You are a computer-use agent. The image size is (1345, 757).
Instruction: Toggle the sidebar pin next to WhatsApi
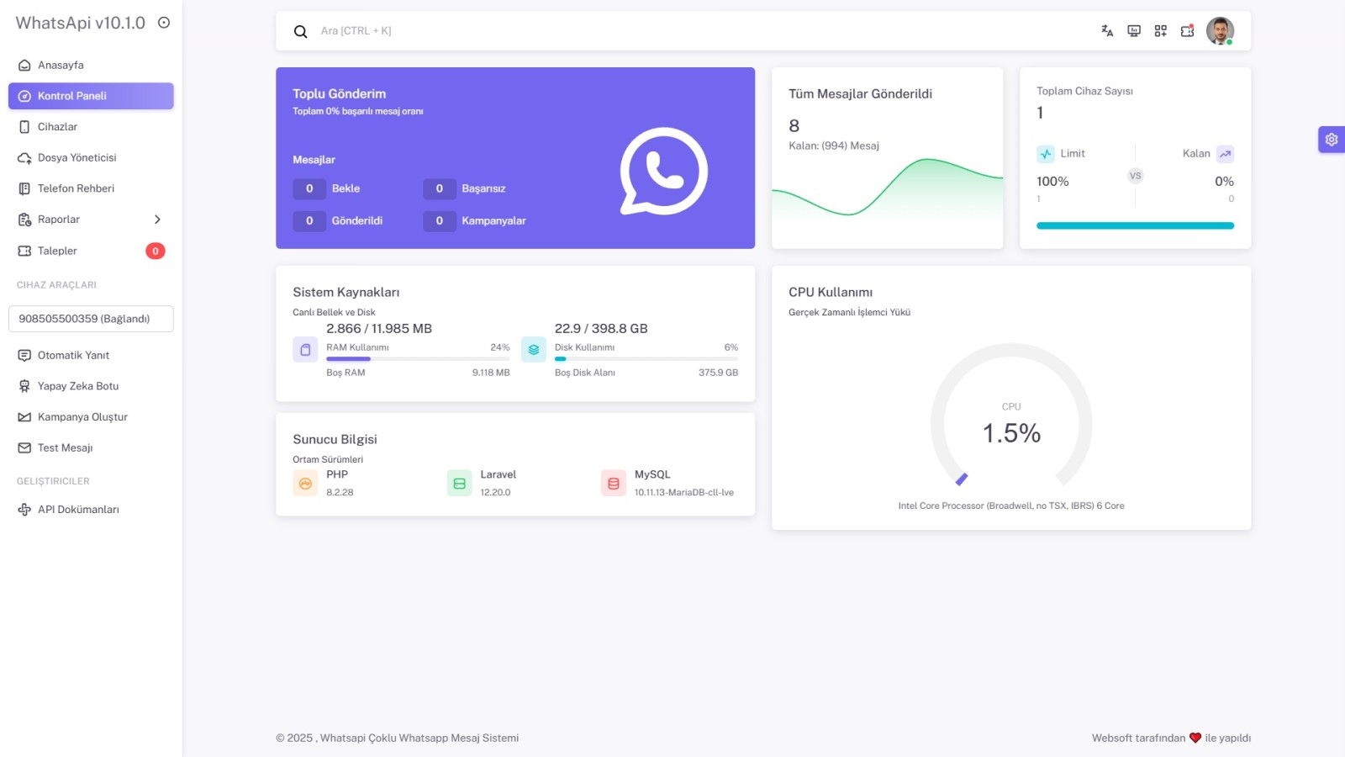[x=164, y=23]
